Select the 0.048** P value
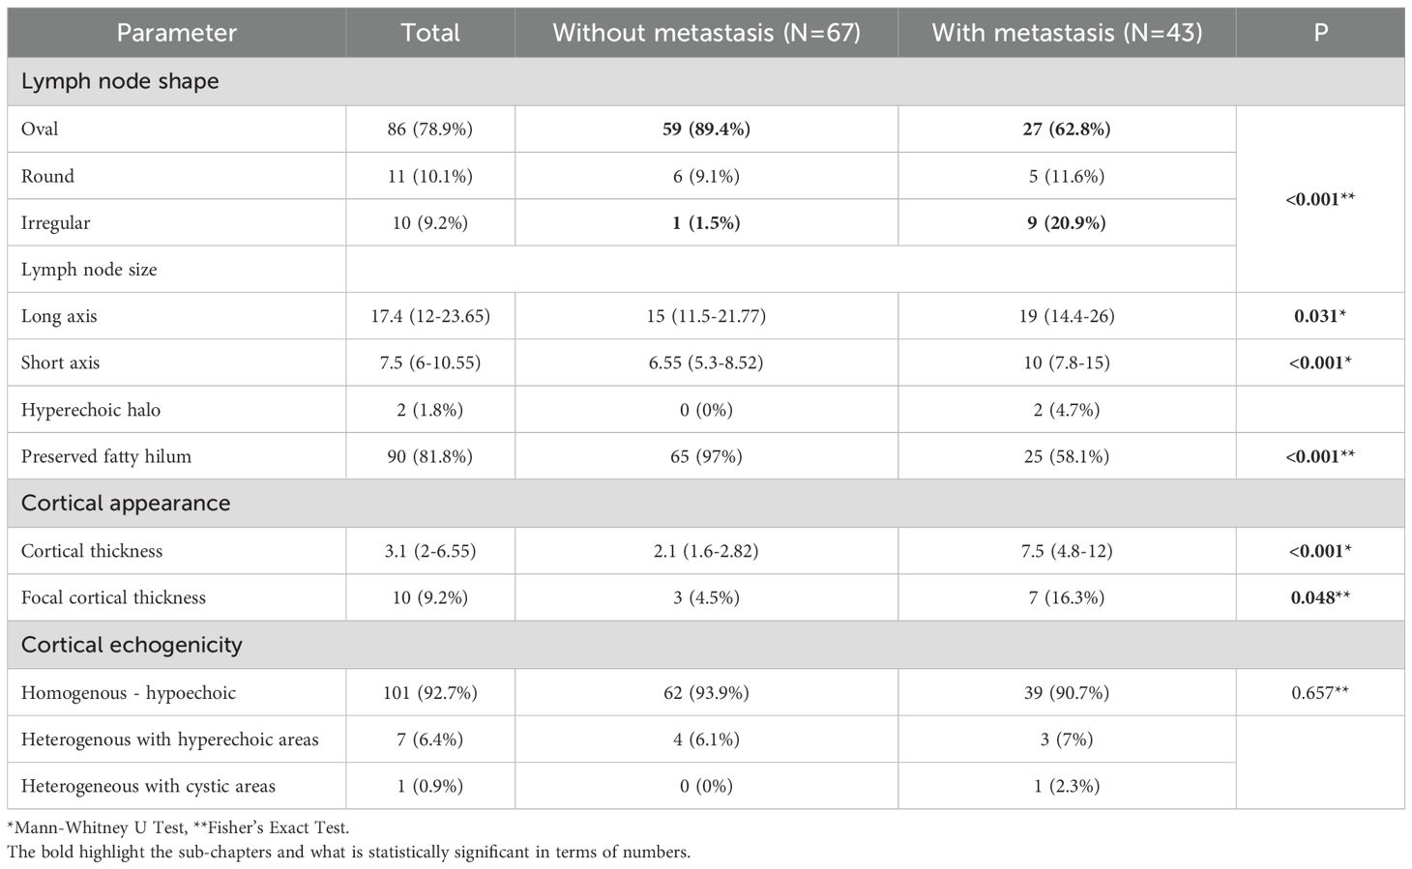The image size is (1412, 869). [x=1320, y=597]
